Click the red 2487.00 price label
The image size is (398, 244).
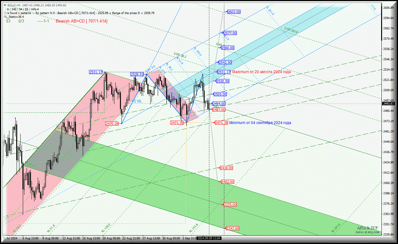click(219, 110)
